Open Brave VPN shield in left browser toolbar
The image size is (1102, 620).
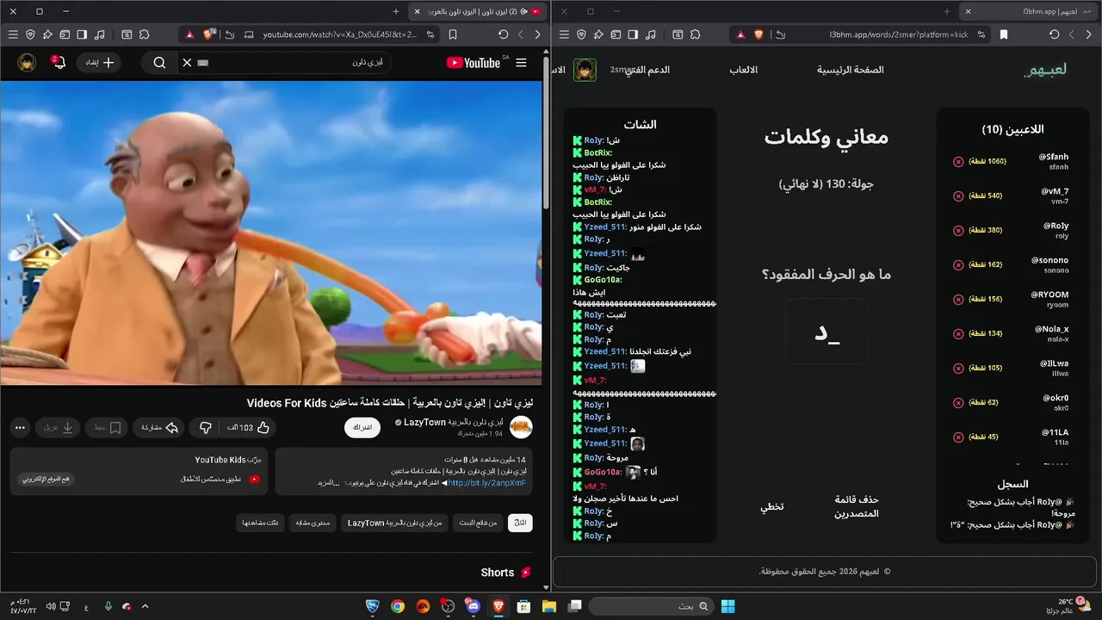[x=30, y=34]
